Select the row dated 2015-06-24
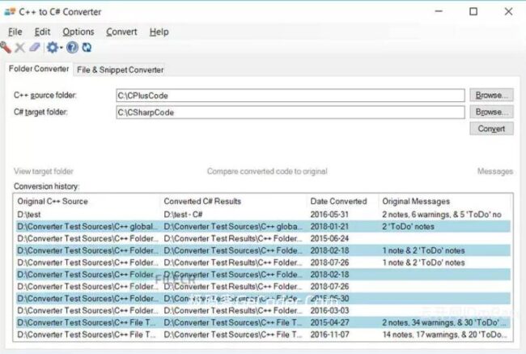The height and width of the screenshot is (354, 526). pos(263,238)
